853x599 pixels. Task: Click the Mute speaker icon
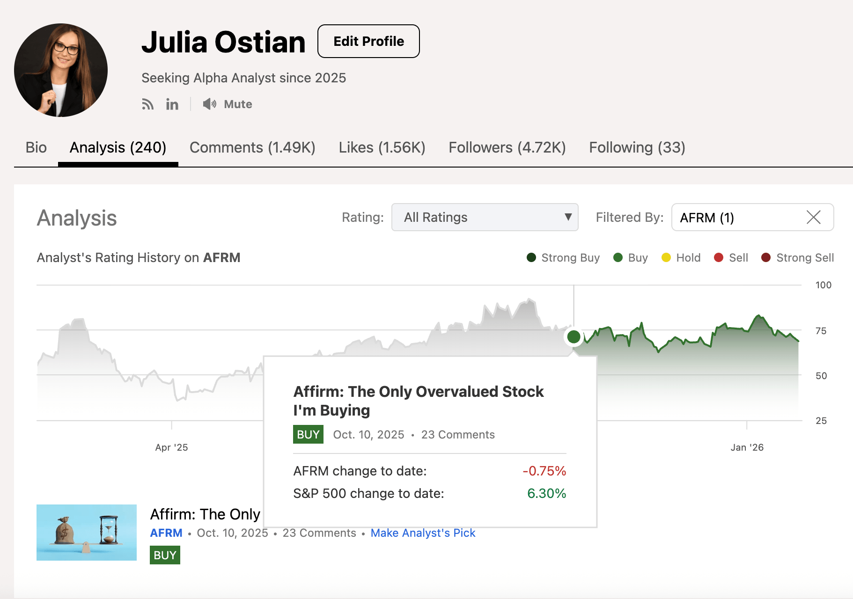click(x=209, y=104)
